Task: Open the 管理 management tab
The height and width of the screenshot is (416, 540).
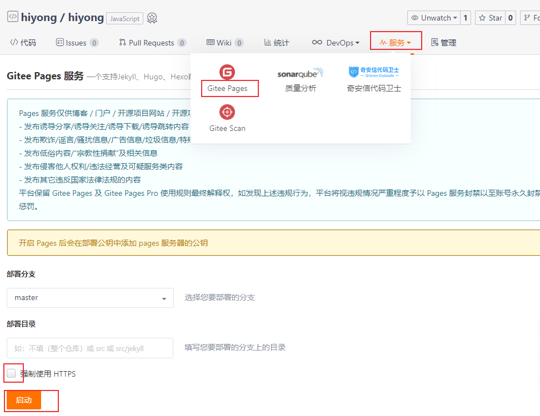Action: (443, 43)
